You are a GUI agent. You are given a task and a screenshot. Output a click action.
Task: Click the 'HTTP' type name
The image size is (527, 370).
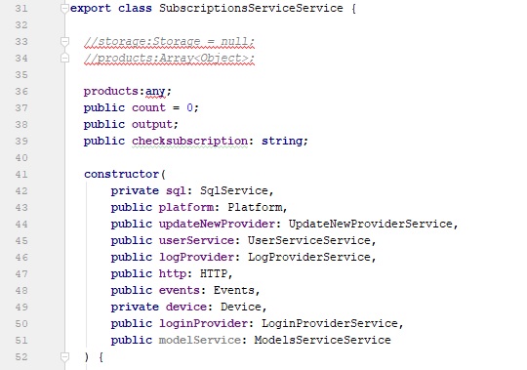(214, 274)
